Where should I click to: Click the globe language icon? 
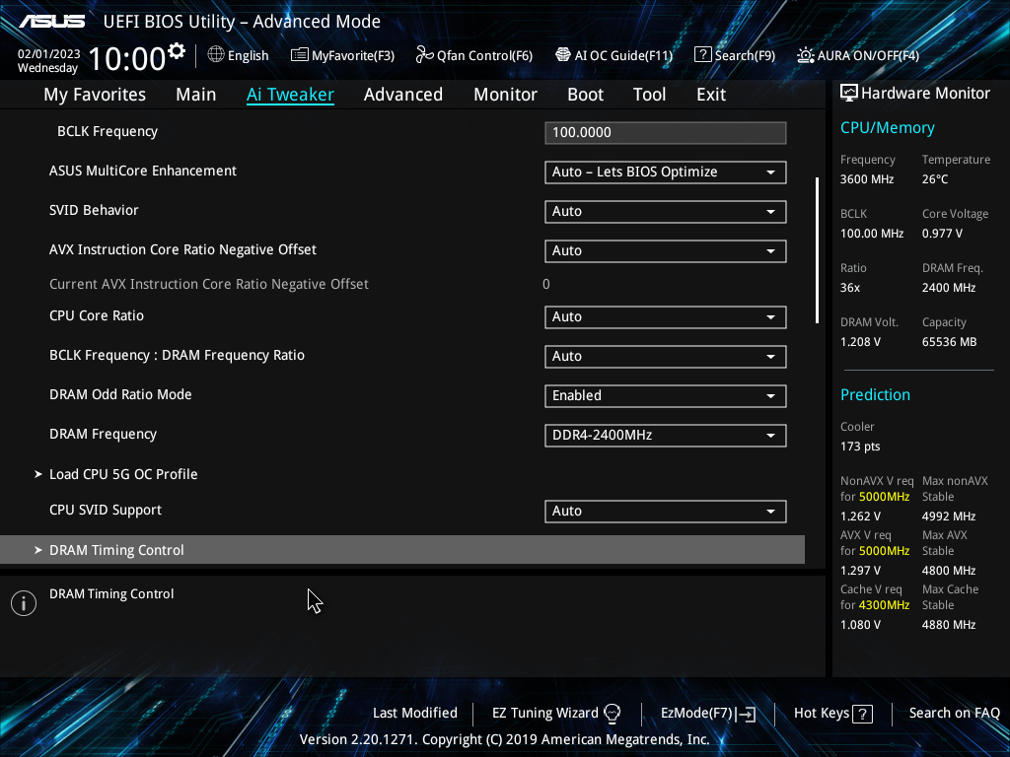(216, 55)
